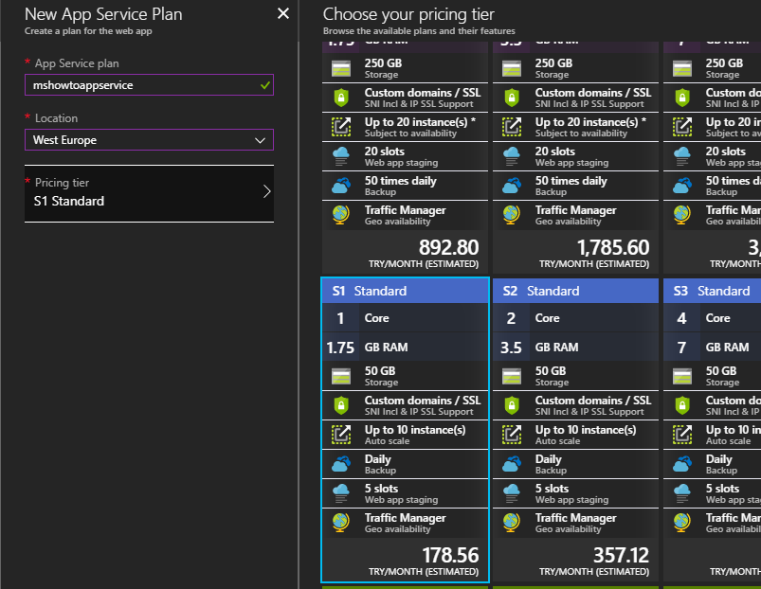Click the 20 slots staging icon in 1,785.60 card
The image size is (761, 589).
[x=512, y=156]
